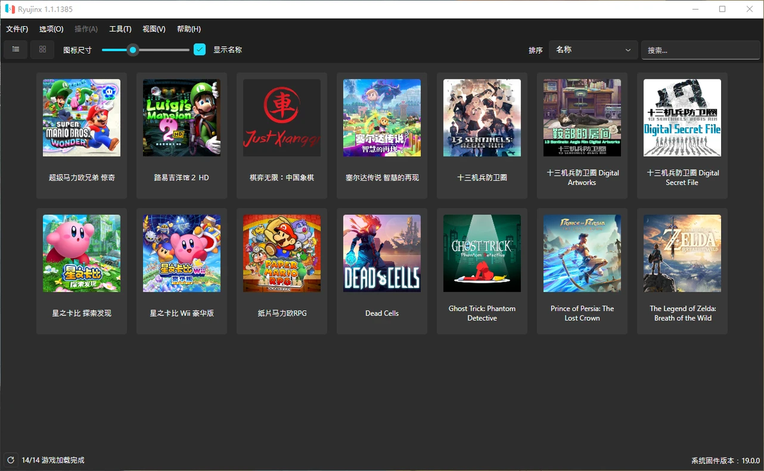The height and width of the screenshot is (471, 764).
Task: Click the refresh games icon in status bar
Action: [11, 460]
